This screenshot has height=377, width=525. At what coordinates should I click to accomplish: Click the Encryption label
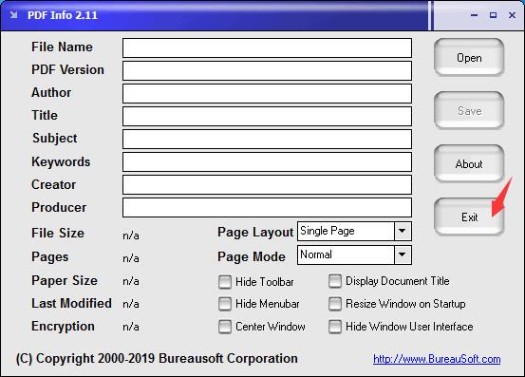tap(63, 327)
